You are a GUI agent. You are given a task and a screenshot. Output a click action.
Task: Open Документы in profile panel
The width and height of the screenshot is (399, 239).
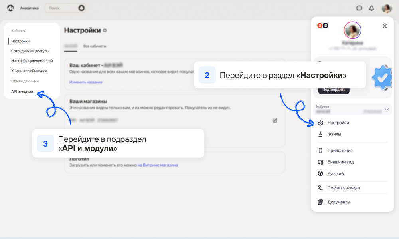(339, 202)
